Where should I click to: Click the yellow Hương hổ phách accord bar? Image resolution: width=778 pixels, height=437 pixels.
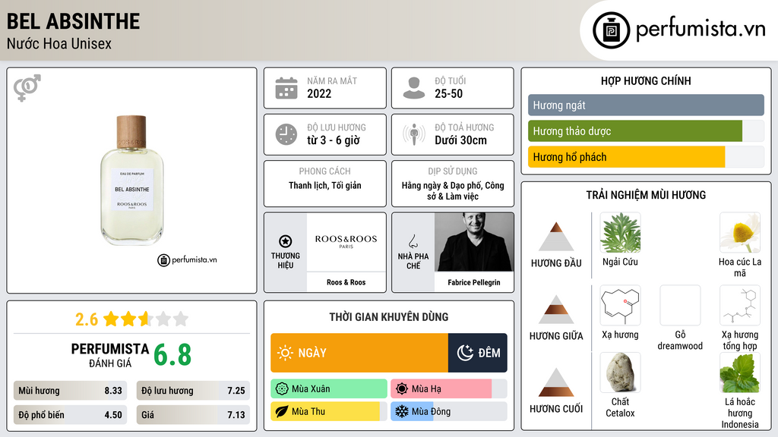626,156
